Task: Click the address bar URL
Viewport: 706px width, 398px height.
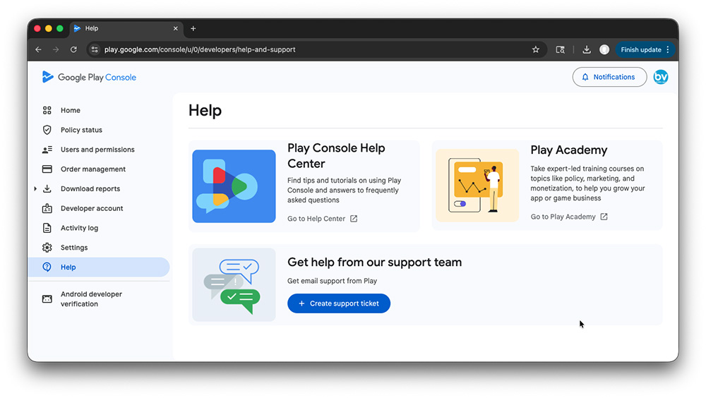Action: coord(200,49)
